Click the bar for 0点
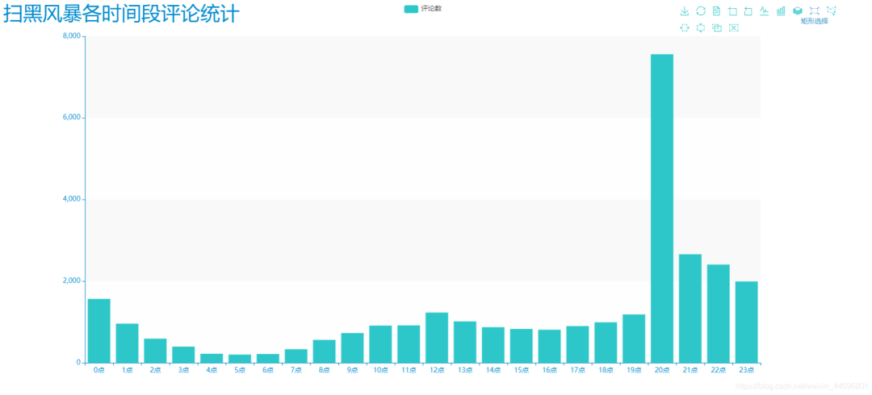This screenshot has width=872, height=395. tap(99, 331)
